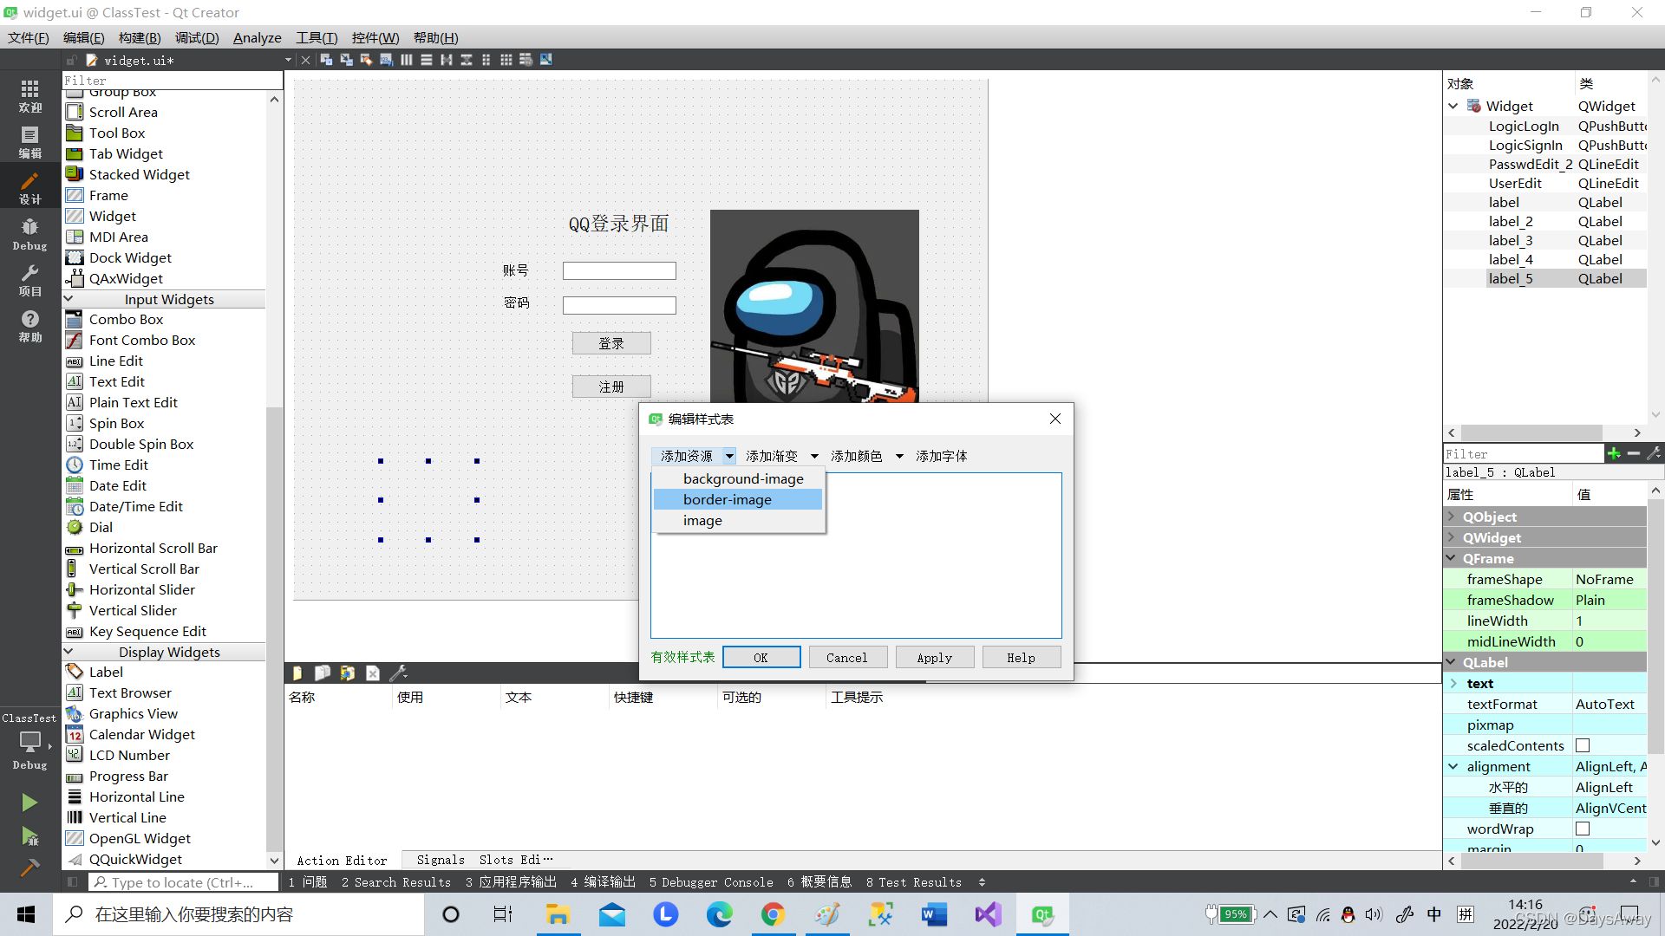Viewport: 1665px width, 936px height.
Task: Click the Break Layout toolbar icon
Action: pos(526,60)
